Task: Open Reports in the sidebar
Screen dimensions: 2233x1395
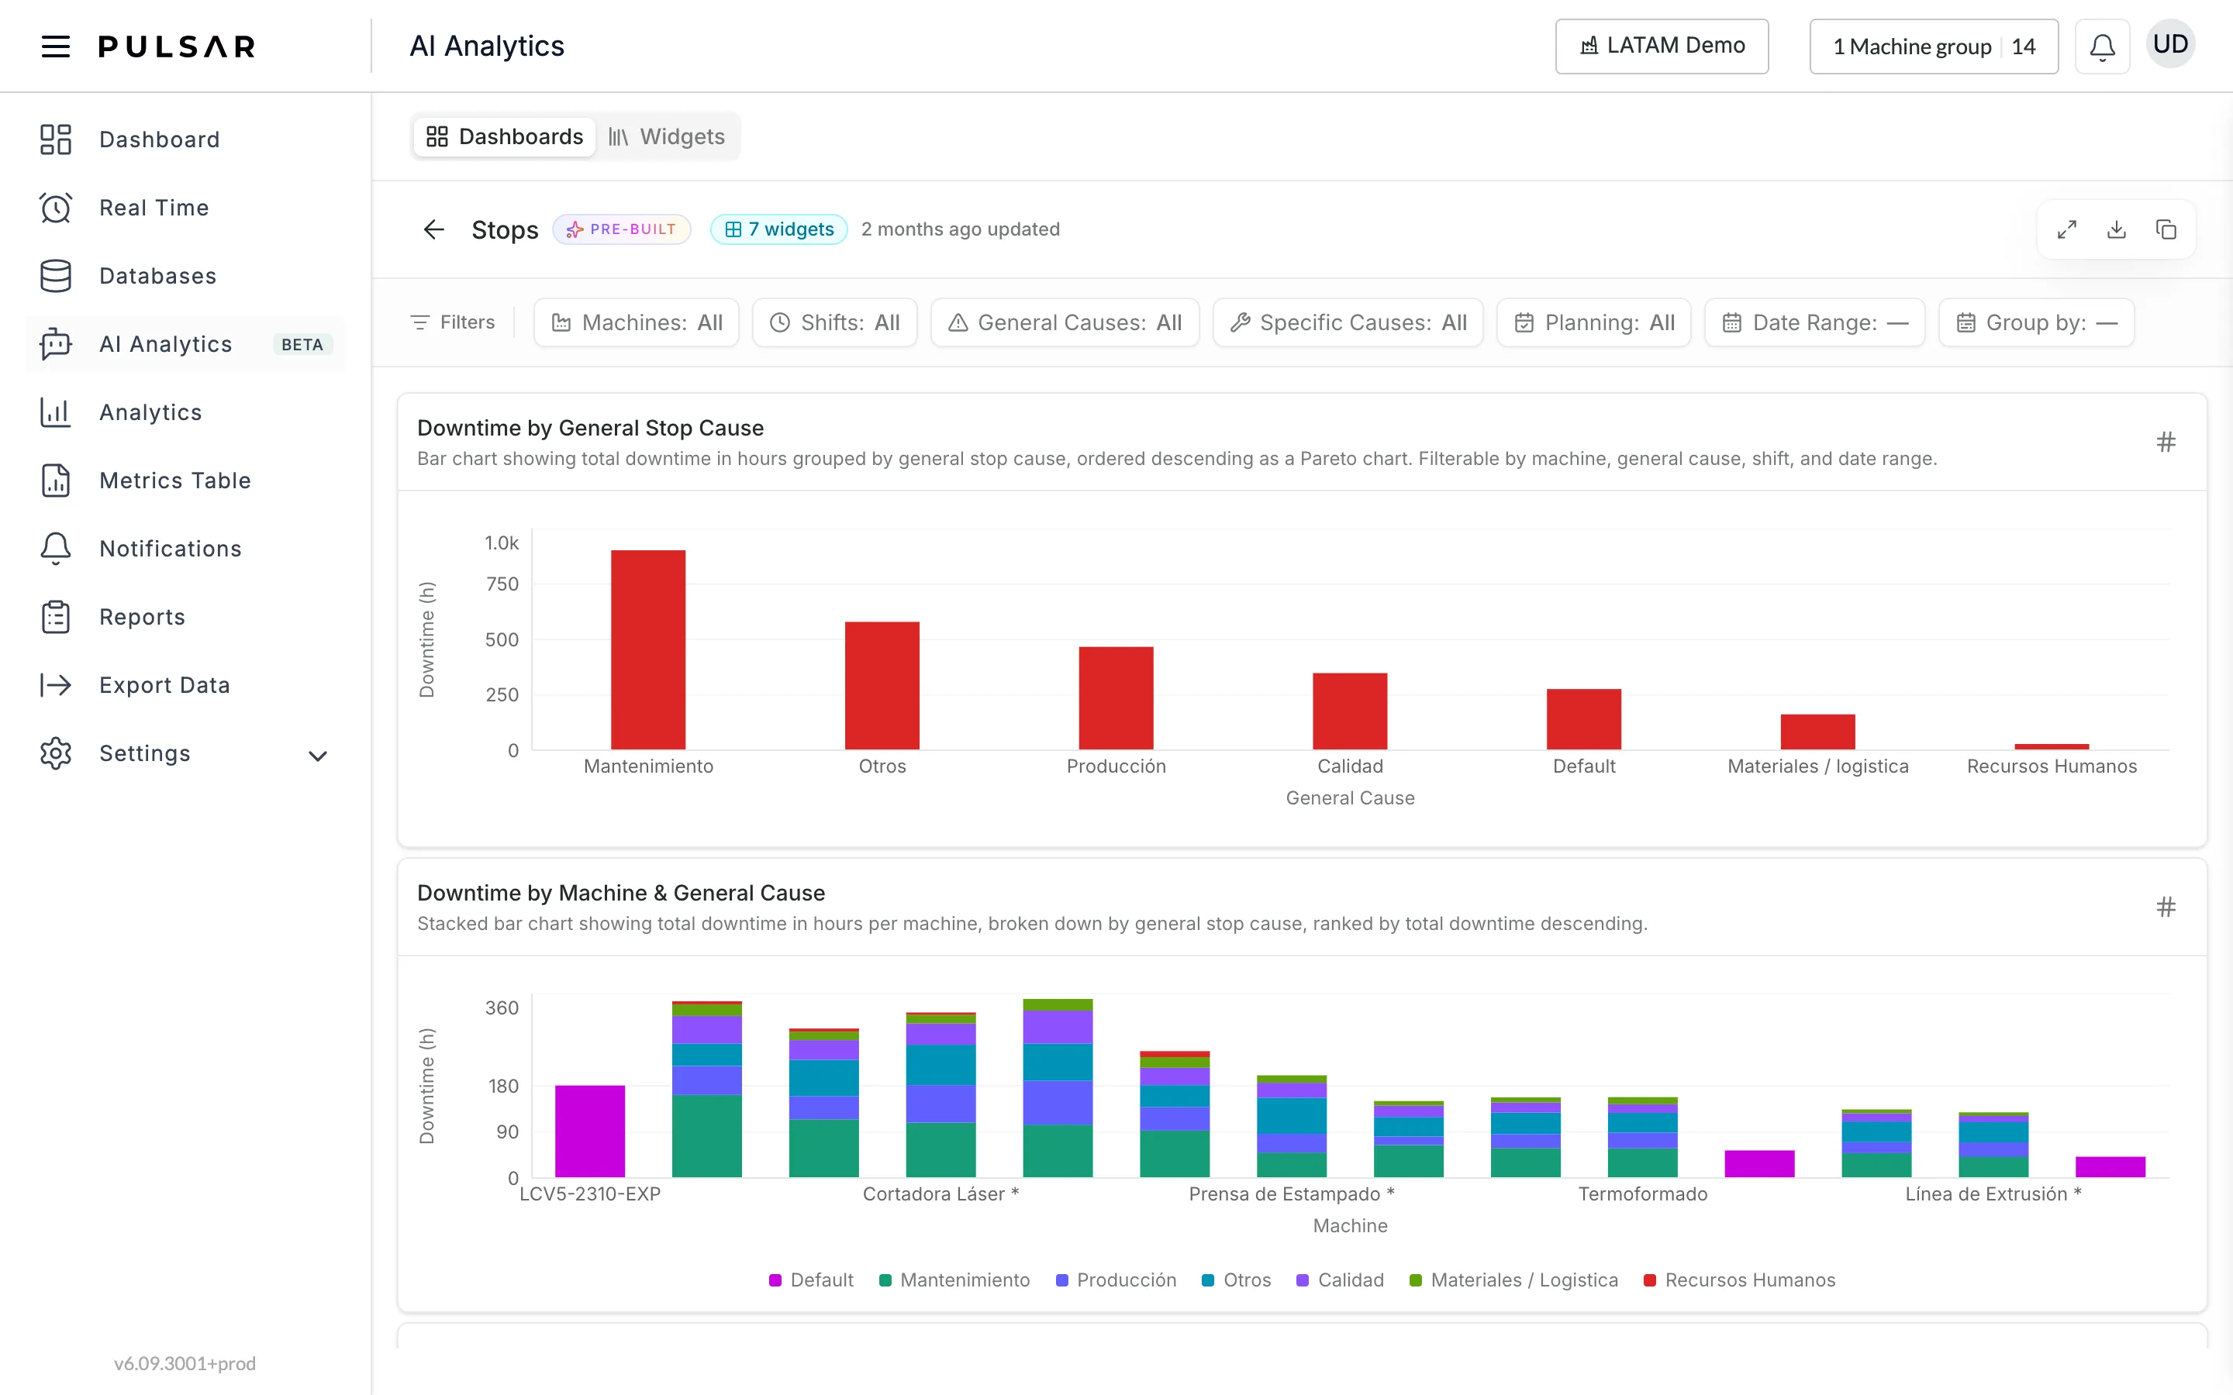Action: tap(185, 616)
